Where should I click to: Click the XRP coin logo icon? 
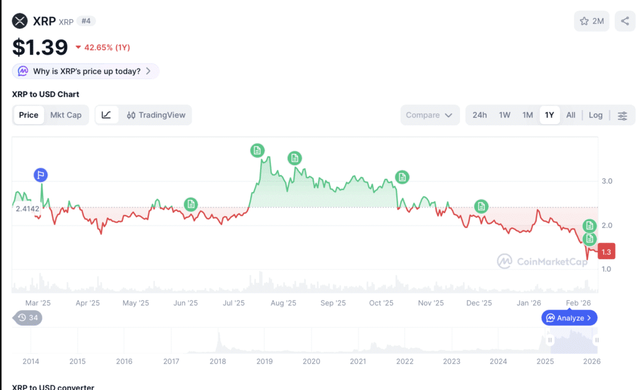pos(19,21)
